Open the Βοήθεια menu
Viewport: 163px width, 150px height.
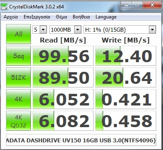pyautogui.click(x=81, y=17)
